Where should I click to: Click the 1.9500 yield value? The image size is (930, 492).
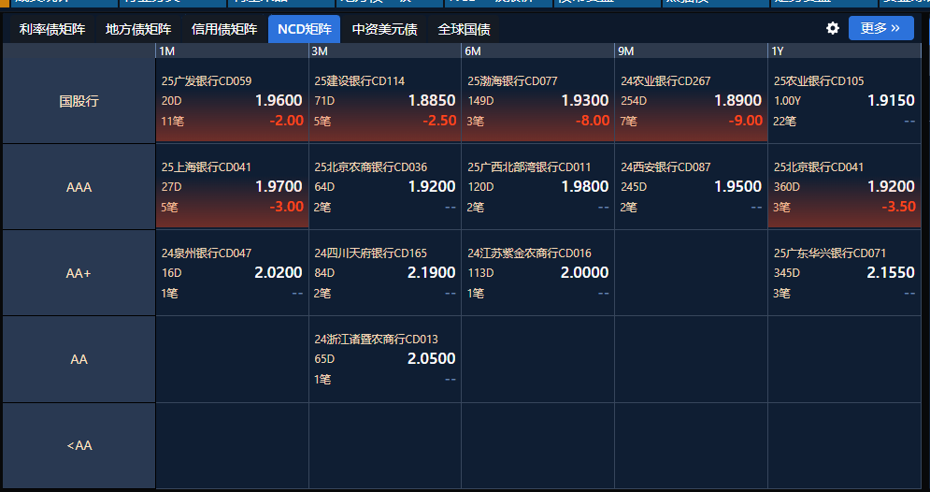pos(737,186)
